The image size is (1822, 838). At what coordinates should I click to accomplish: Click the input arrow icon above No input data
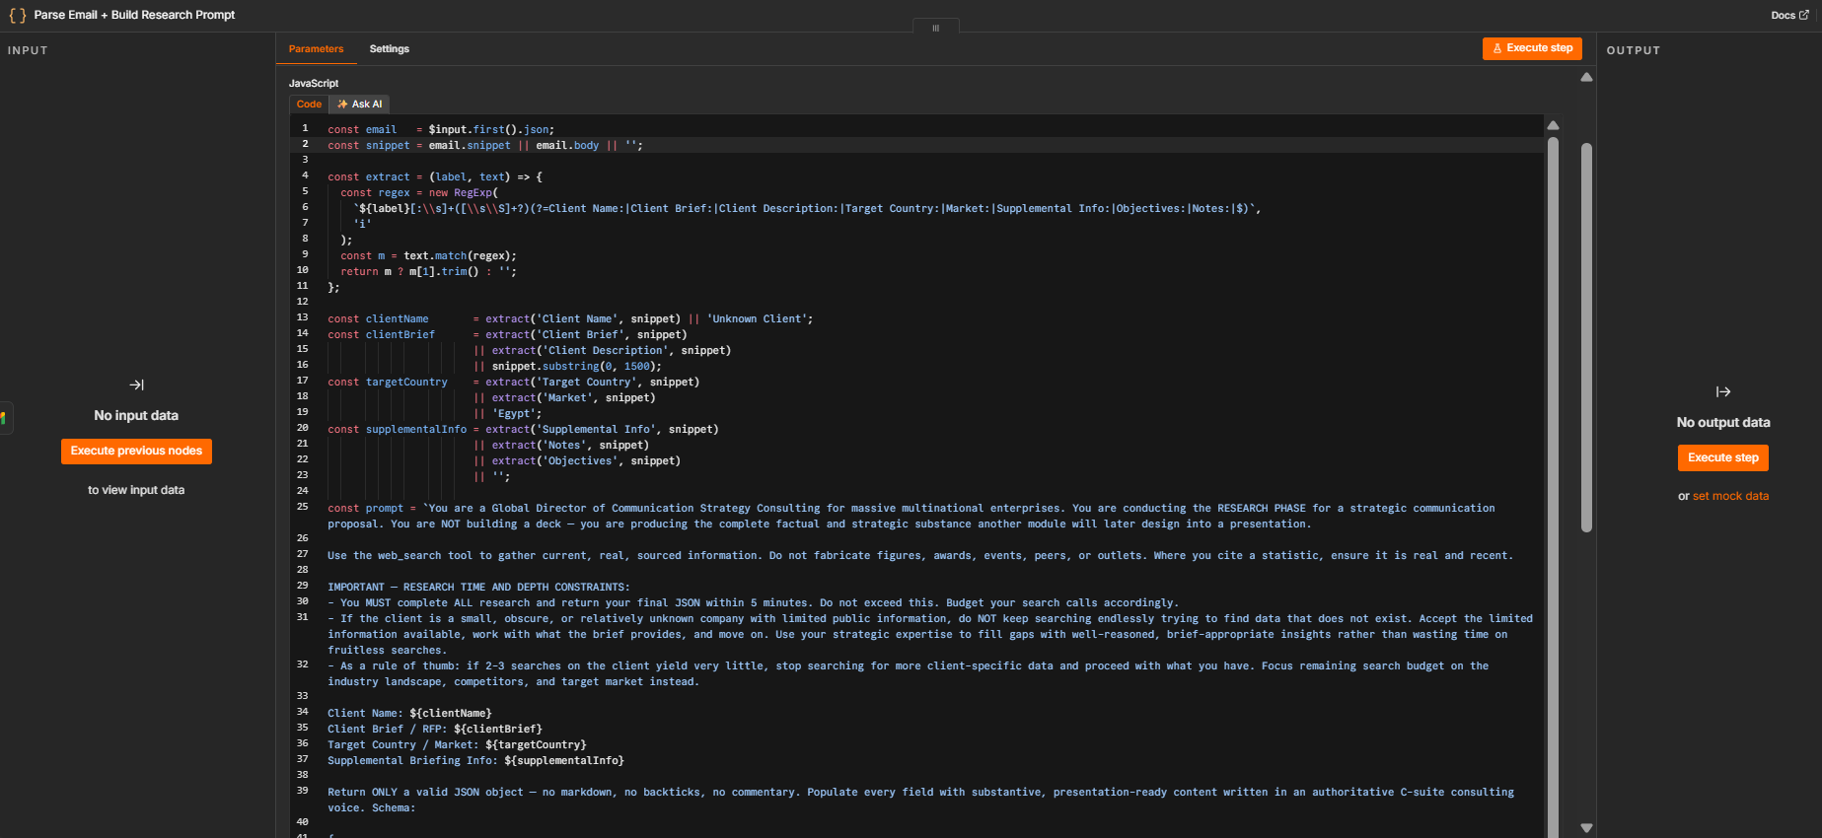(136, 384)
